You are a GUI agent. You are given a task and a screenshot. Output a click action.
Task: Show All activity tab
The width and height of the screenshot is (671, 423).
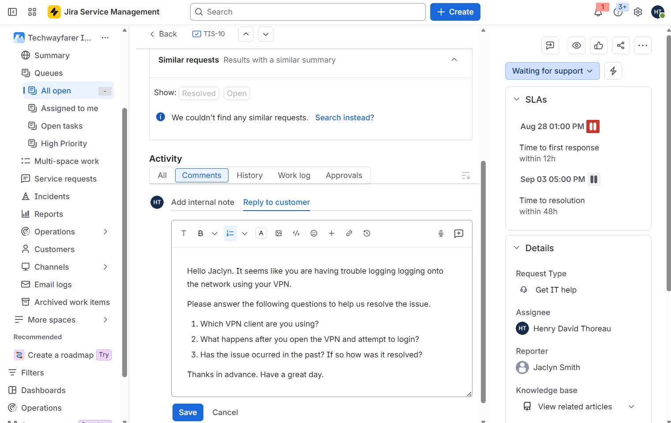click(162, 175)
